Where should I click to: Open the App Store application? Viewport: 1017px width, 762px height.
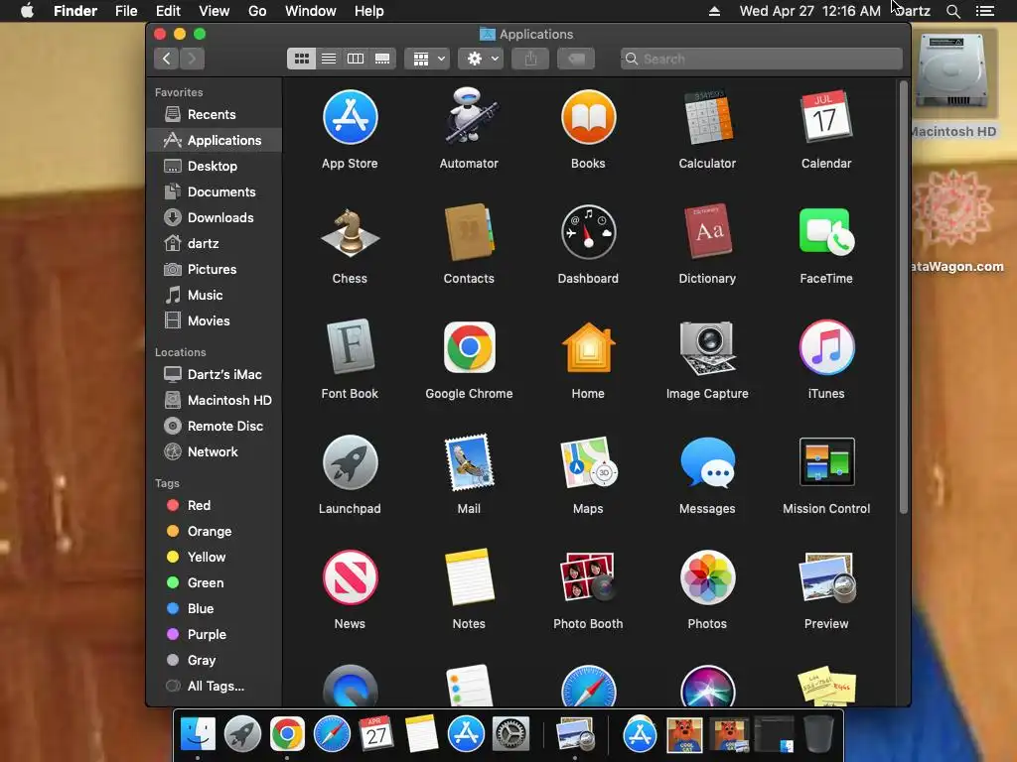point(351,117)
